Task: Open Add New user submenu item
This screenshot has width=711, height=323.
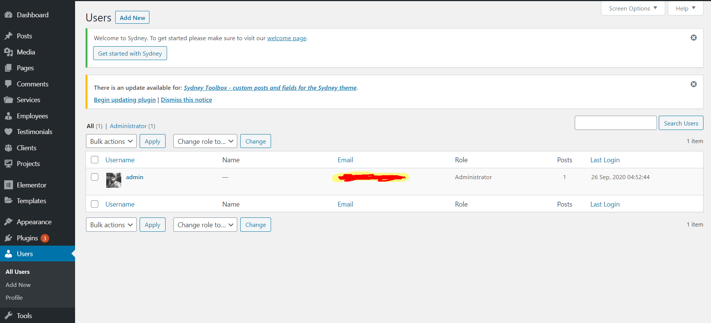Action: (18, 285)
